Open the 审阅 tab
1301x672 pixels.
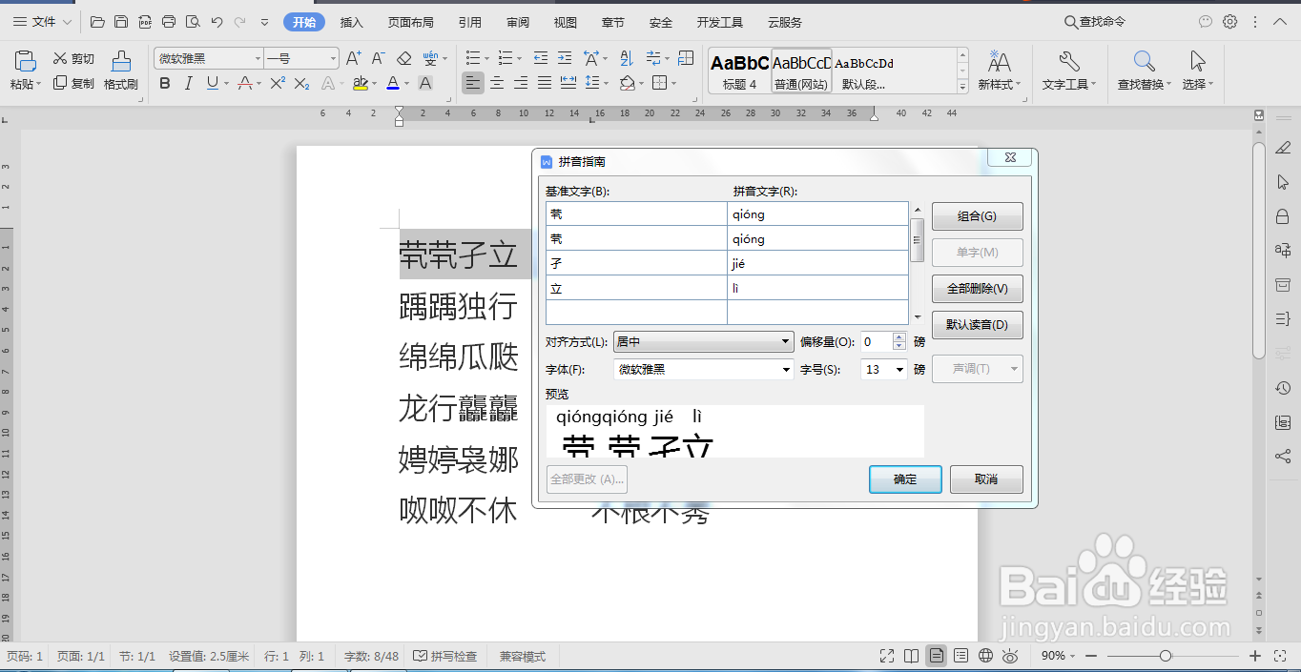(x=517, y=21)
